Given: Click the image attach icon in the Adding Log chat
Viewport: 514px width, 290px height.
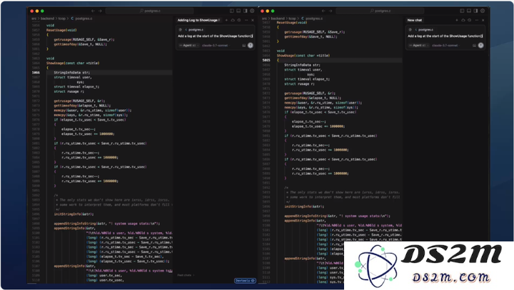Looking at the screenshot, I should 244,45.
